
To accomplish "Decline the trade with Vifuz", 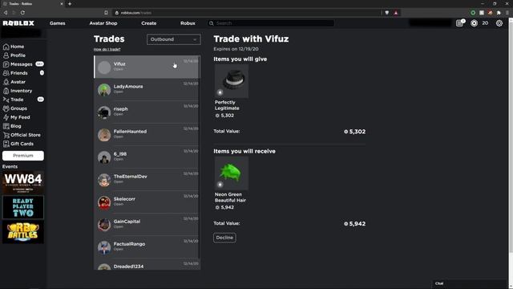I will point(224,238).
